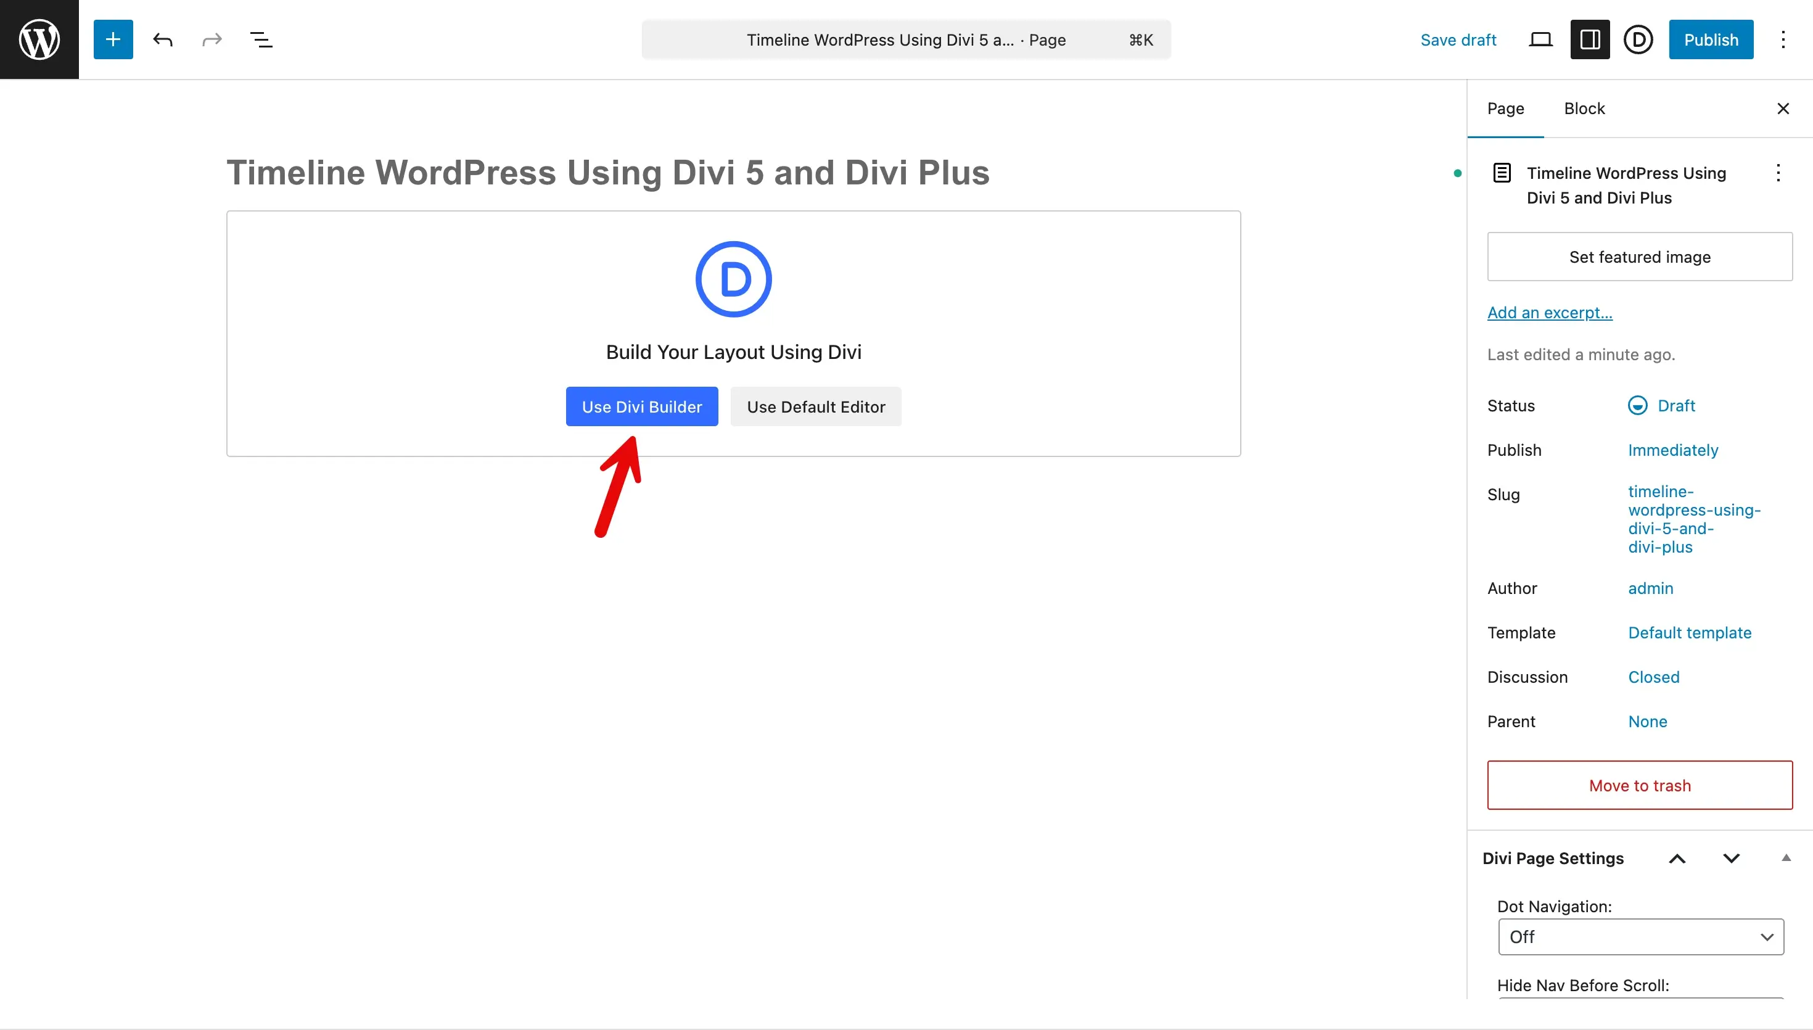Move Divi Page Settings panel down
The width and height of the screenshot is (1813, 1030).
(x=1731, y=858)
